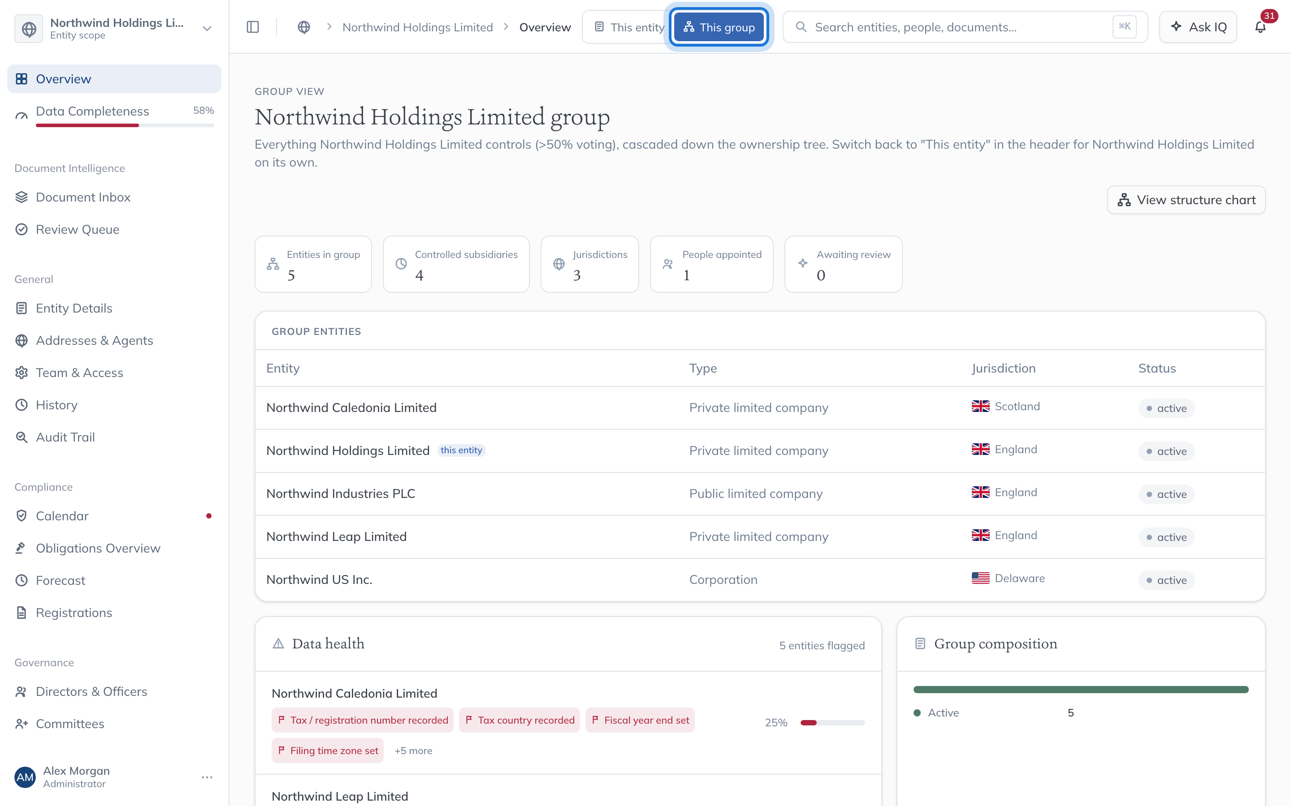Click the Document Inbox layers icon
This screenshot has width=1291, height=806.
click(22, 197)
